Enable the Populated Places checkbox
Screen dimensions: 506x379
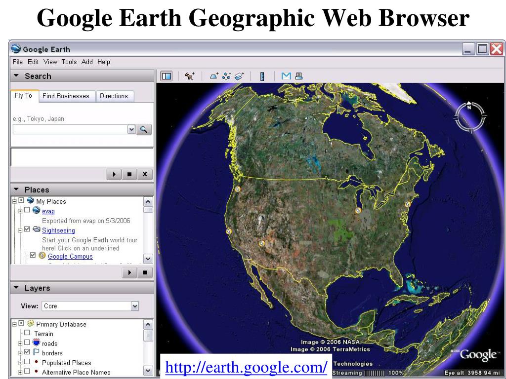point(27,362)
